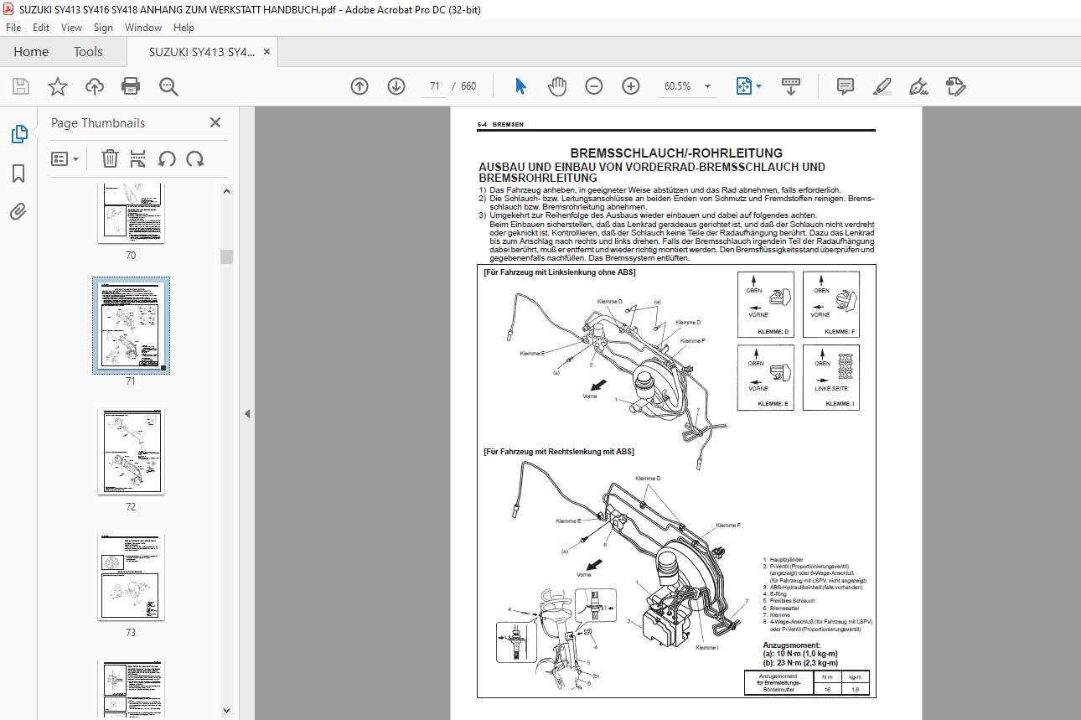Open the Stamp tool icon
This screenshot has height=720, width=1081.
pos(955,86)
